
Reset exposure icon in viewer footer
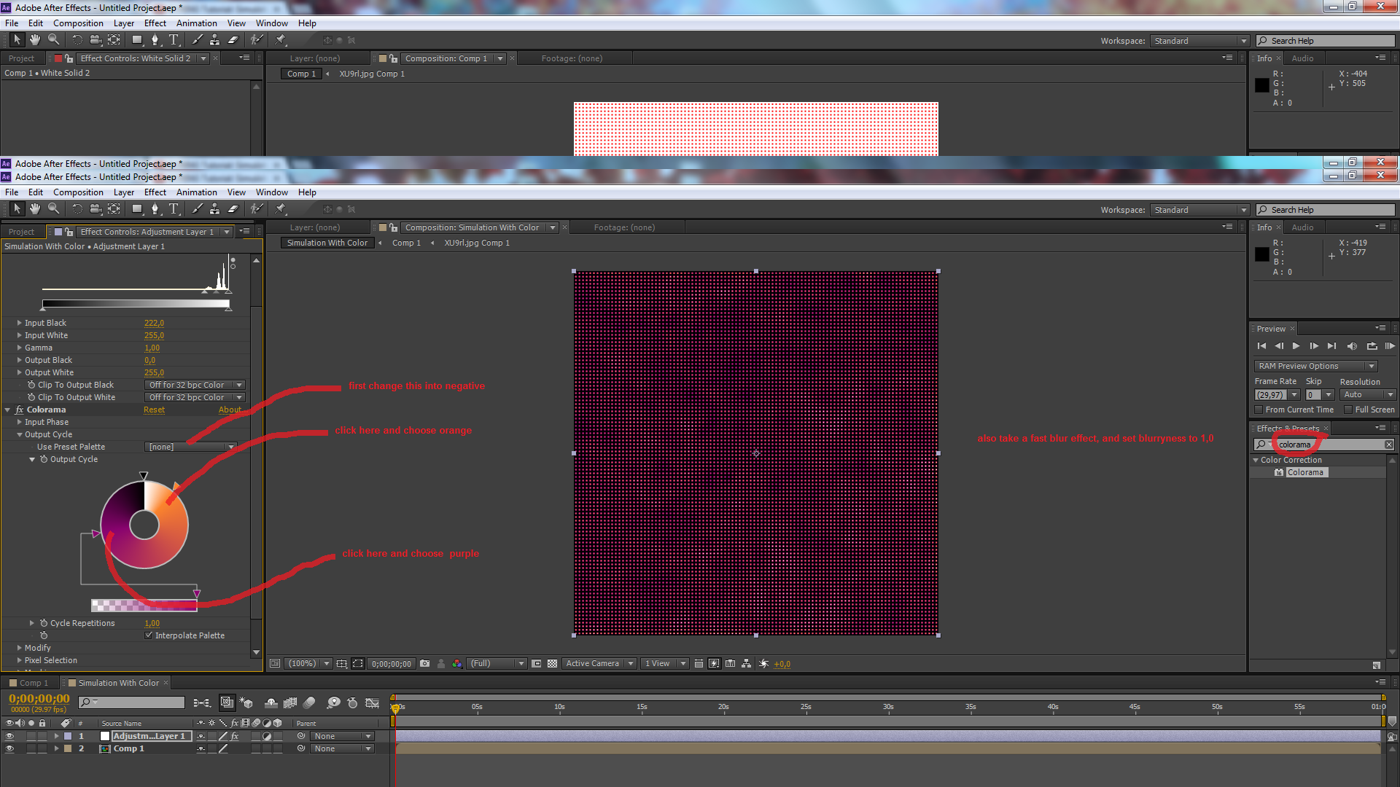[x=763, y=664]
